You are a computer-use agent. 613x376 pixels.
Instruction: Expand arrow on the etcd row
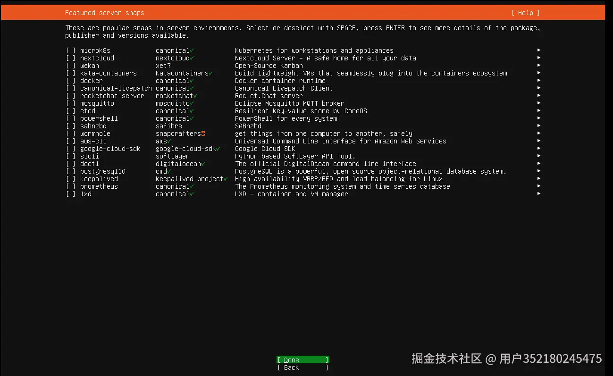pos(539,110)
